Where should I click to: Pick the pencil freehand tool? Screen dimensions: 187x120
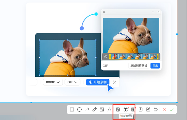point(94,109)
